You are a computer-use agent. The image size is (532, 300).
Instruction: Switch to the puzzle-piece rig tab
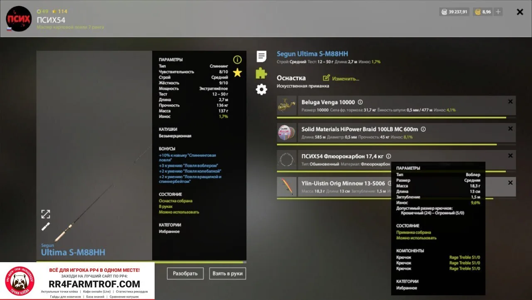pos(261,73)
